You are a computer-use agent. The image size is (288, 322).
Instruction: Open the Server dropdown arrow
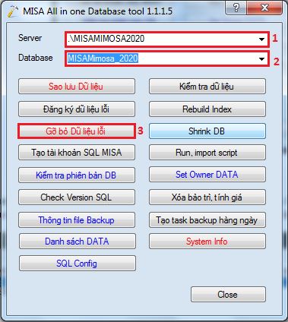click(x=261, y=39)
